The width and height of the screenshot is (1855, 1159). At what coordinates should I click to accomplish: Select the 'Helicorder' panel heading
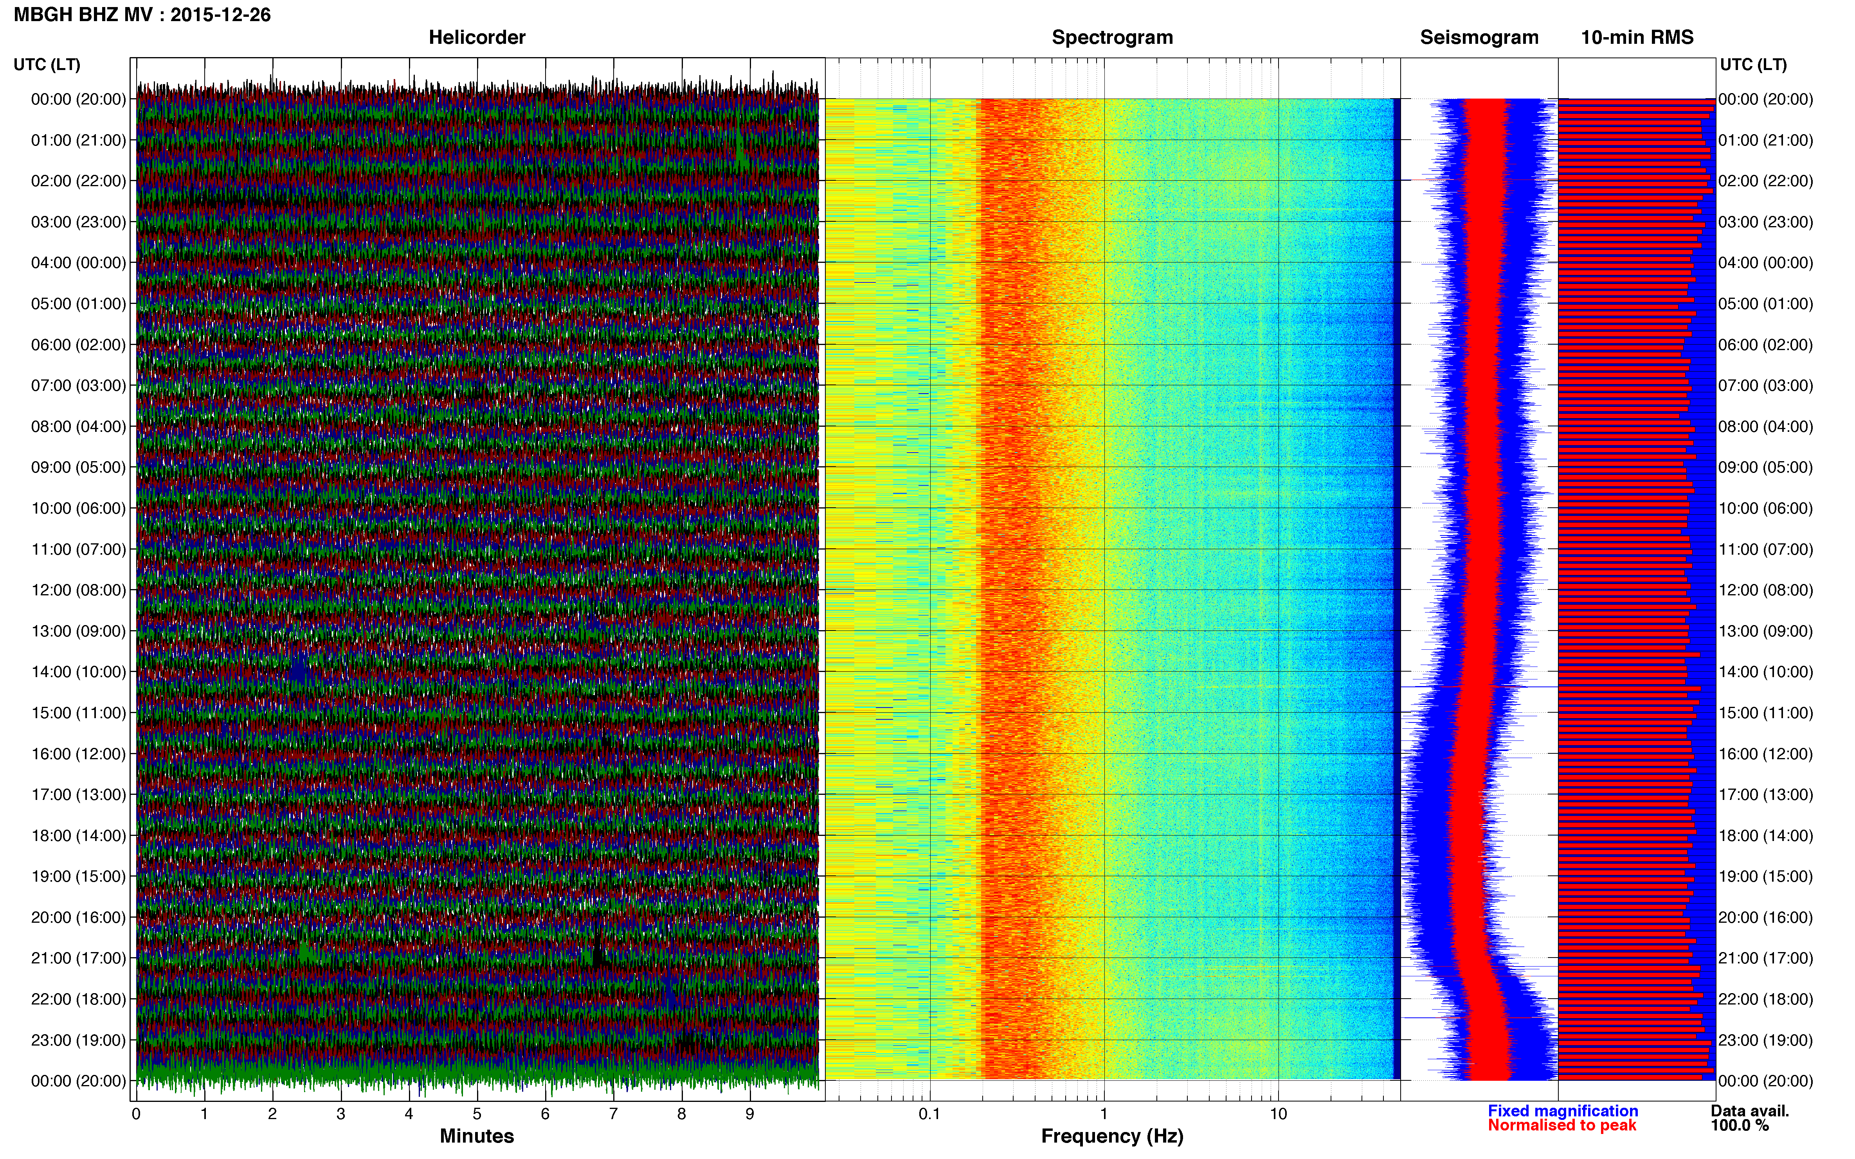pyautogui.click(x=477, y=38)
